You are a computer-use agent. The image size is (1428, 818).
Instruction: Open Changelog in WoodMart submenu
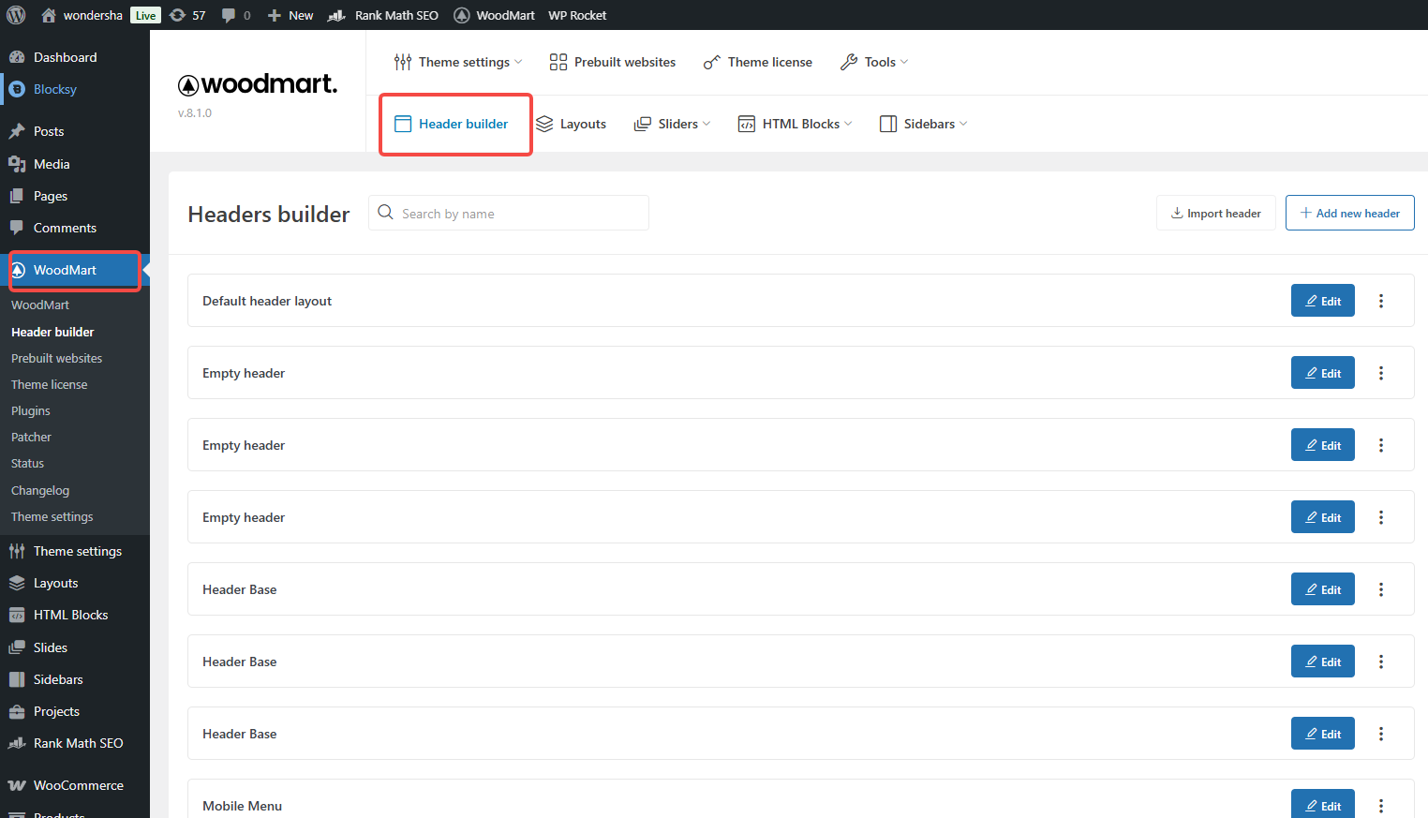pos(40,490)
